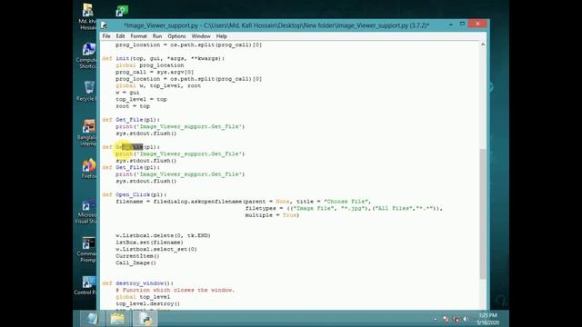582x327 pixels.
Task: Click the 'multiple = True' line
Action: tap(272, 215)
